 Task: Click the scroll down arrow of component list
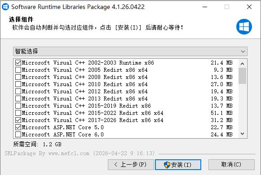pyautogui.click(x=243, y=134)
